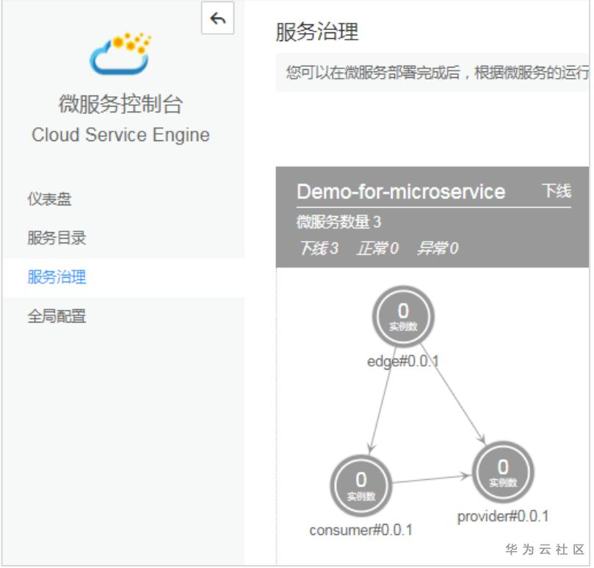Click the Cloud Service Engine cloud logo
Viewport: 594px width, 568px height.
tap(120, 54)
